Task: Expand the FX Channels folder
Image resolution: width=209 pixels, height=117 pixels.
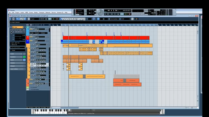Action: tap(28, 87)
